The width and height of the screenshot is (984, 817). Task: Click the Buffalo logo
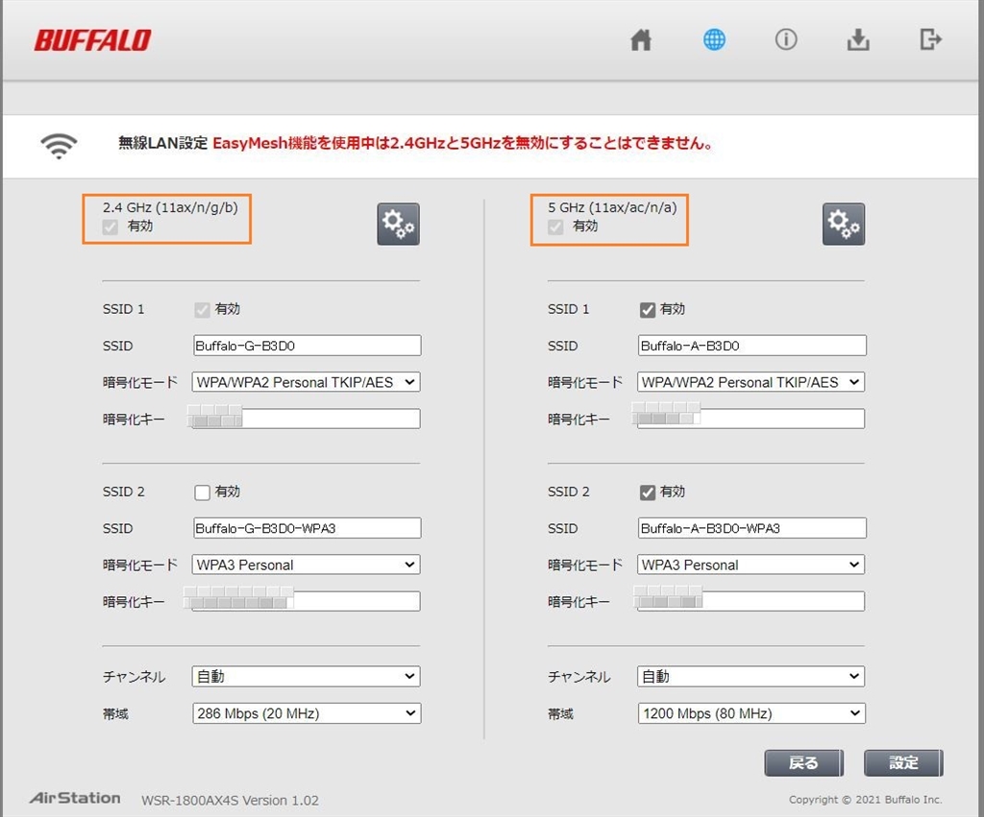point(92,40)
